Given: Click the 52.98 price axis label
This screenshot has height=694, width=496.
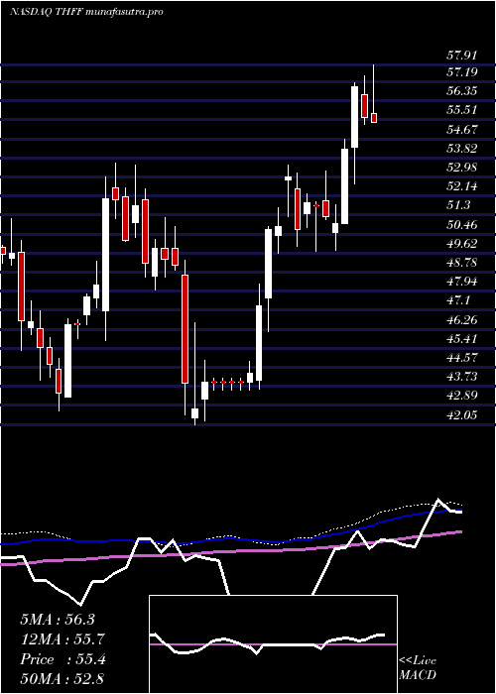Looking at the screenshot, I should 461,168.
